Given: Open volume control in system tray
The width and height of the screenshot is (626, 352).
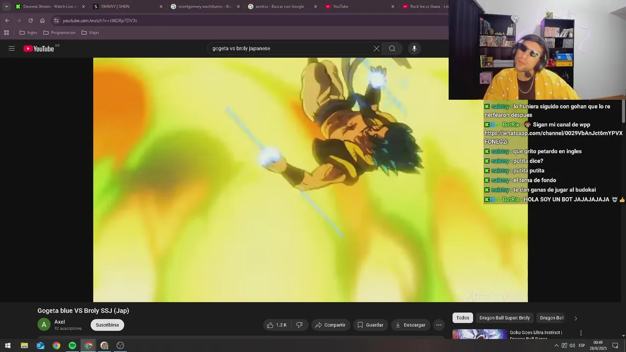Looking at the screenshot, I should coord(572,346).
